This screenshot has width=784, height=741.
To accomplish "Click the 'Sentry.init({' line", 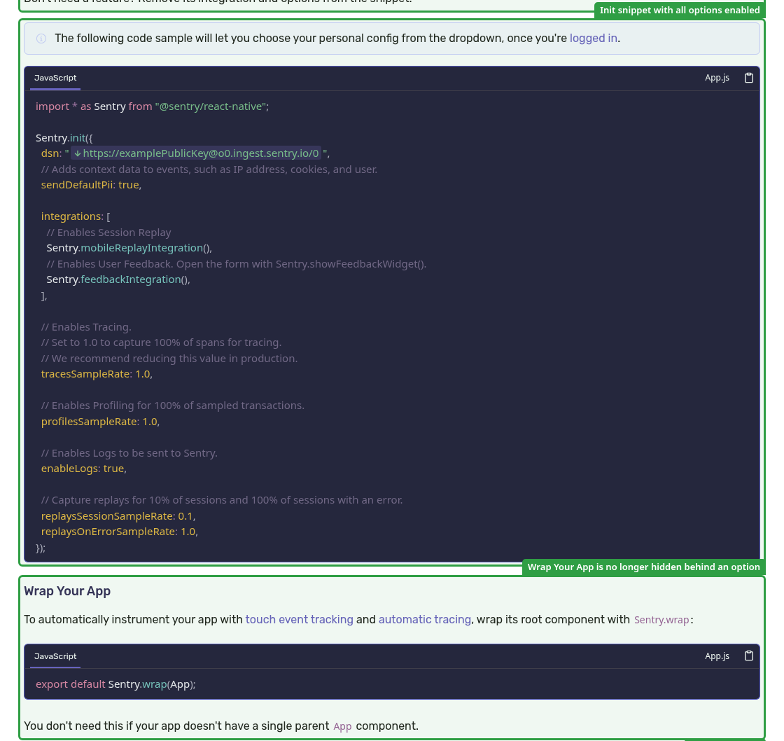I will [64, 138].
